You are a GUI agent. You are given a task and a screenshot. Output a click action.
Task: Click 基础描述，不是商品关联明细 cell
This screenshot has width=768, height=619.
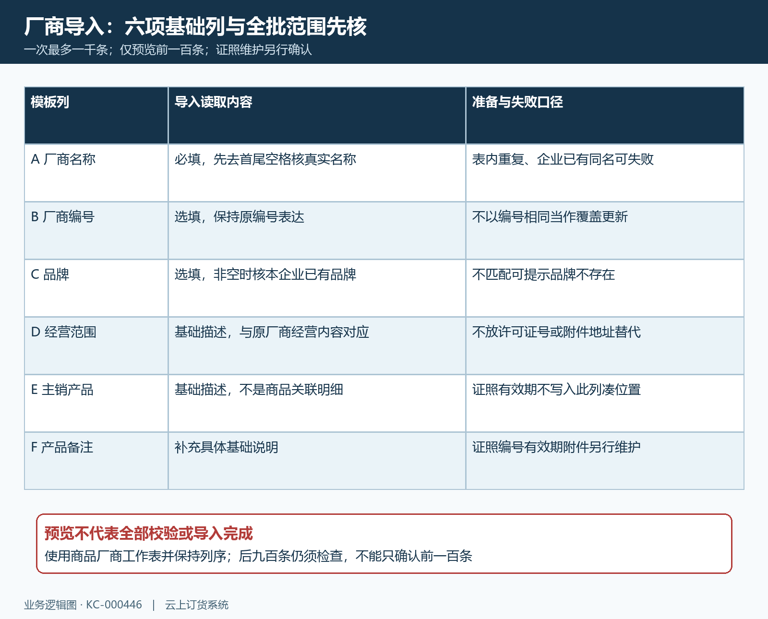tap(317, 404)
